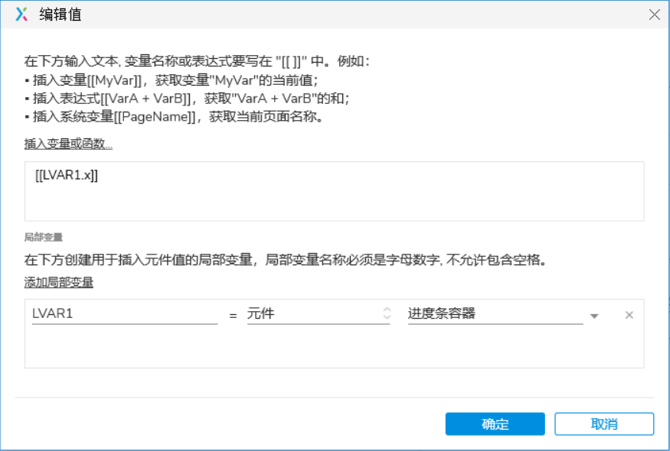Click the Axure logo in title bar
This screenshot has width=670, height=451.
[21, 14]
